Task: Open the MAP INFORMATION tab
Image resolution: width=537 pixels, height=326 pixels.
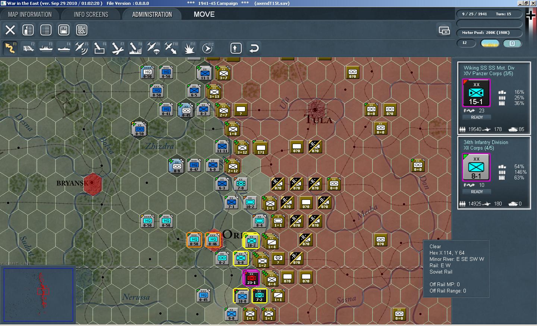Action: [x=30, y=15]
